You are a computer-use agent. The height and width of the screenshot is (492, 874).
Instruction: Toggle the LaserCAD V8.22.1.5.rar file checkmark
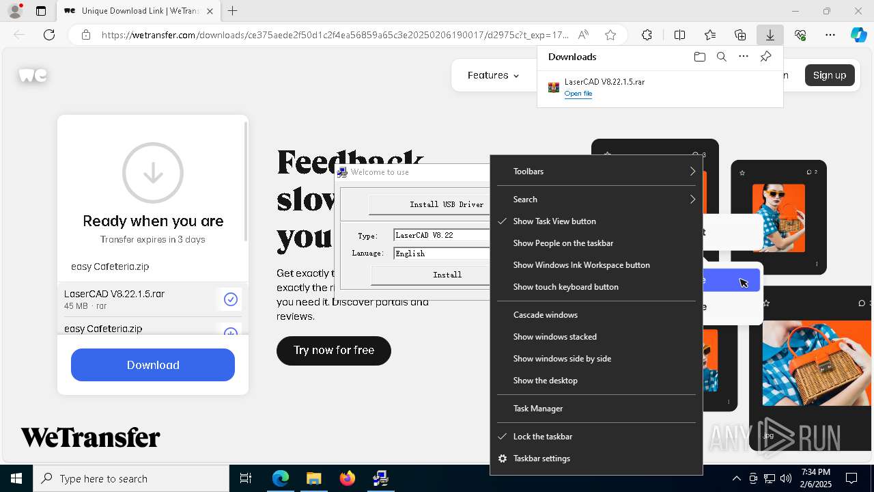coord(231,299)
